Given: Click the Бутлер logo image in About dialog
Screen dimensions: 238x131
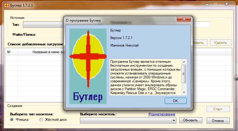Looking at the screenshot, I should 88,66.
